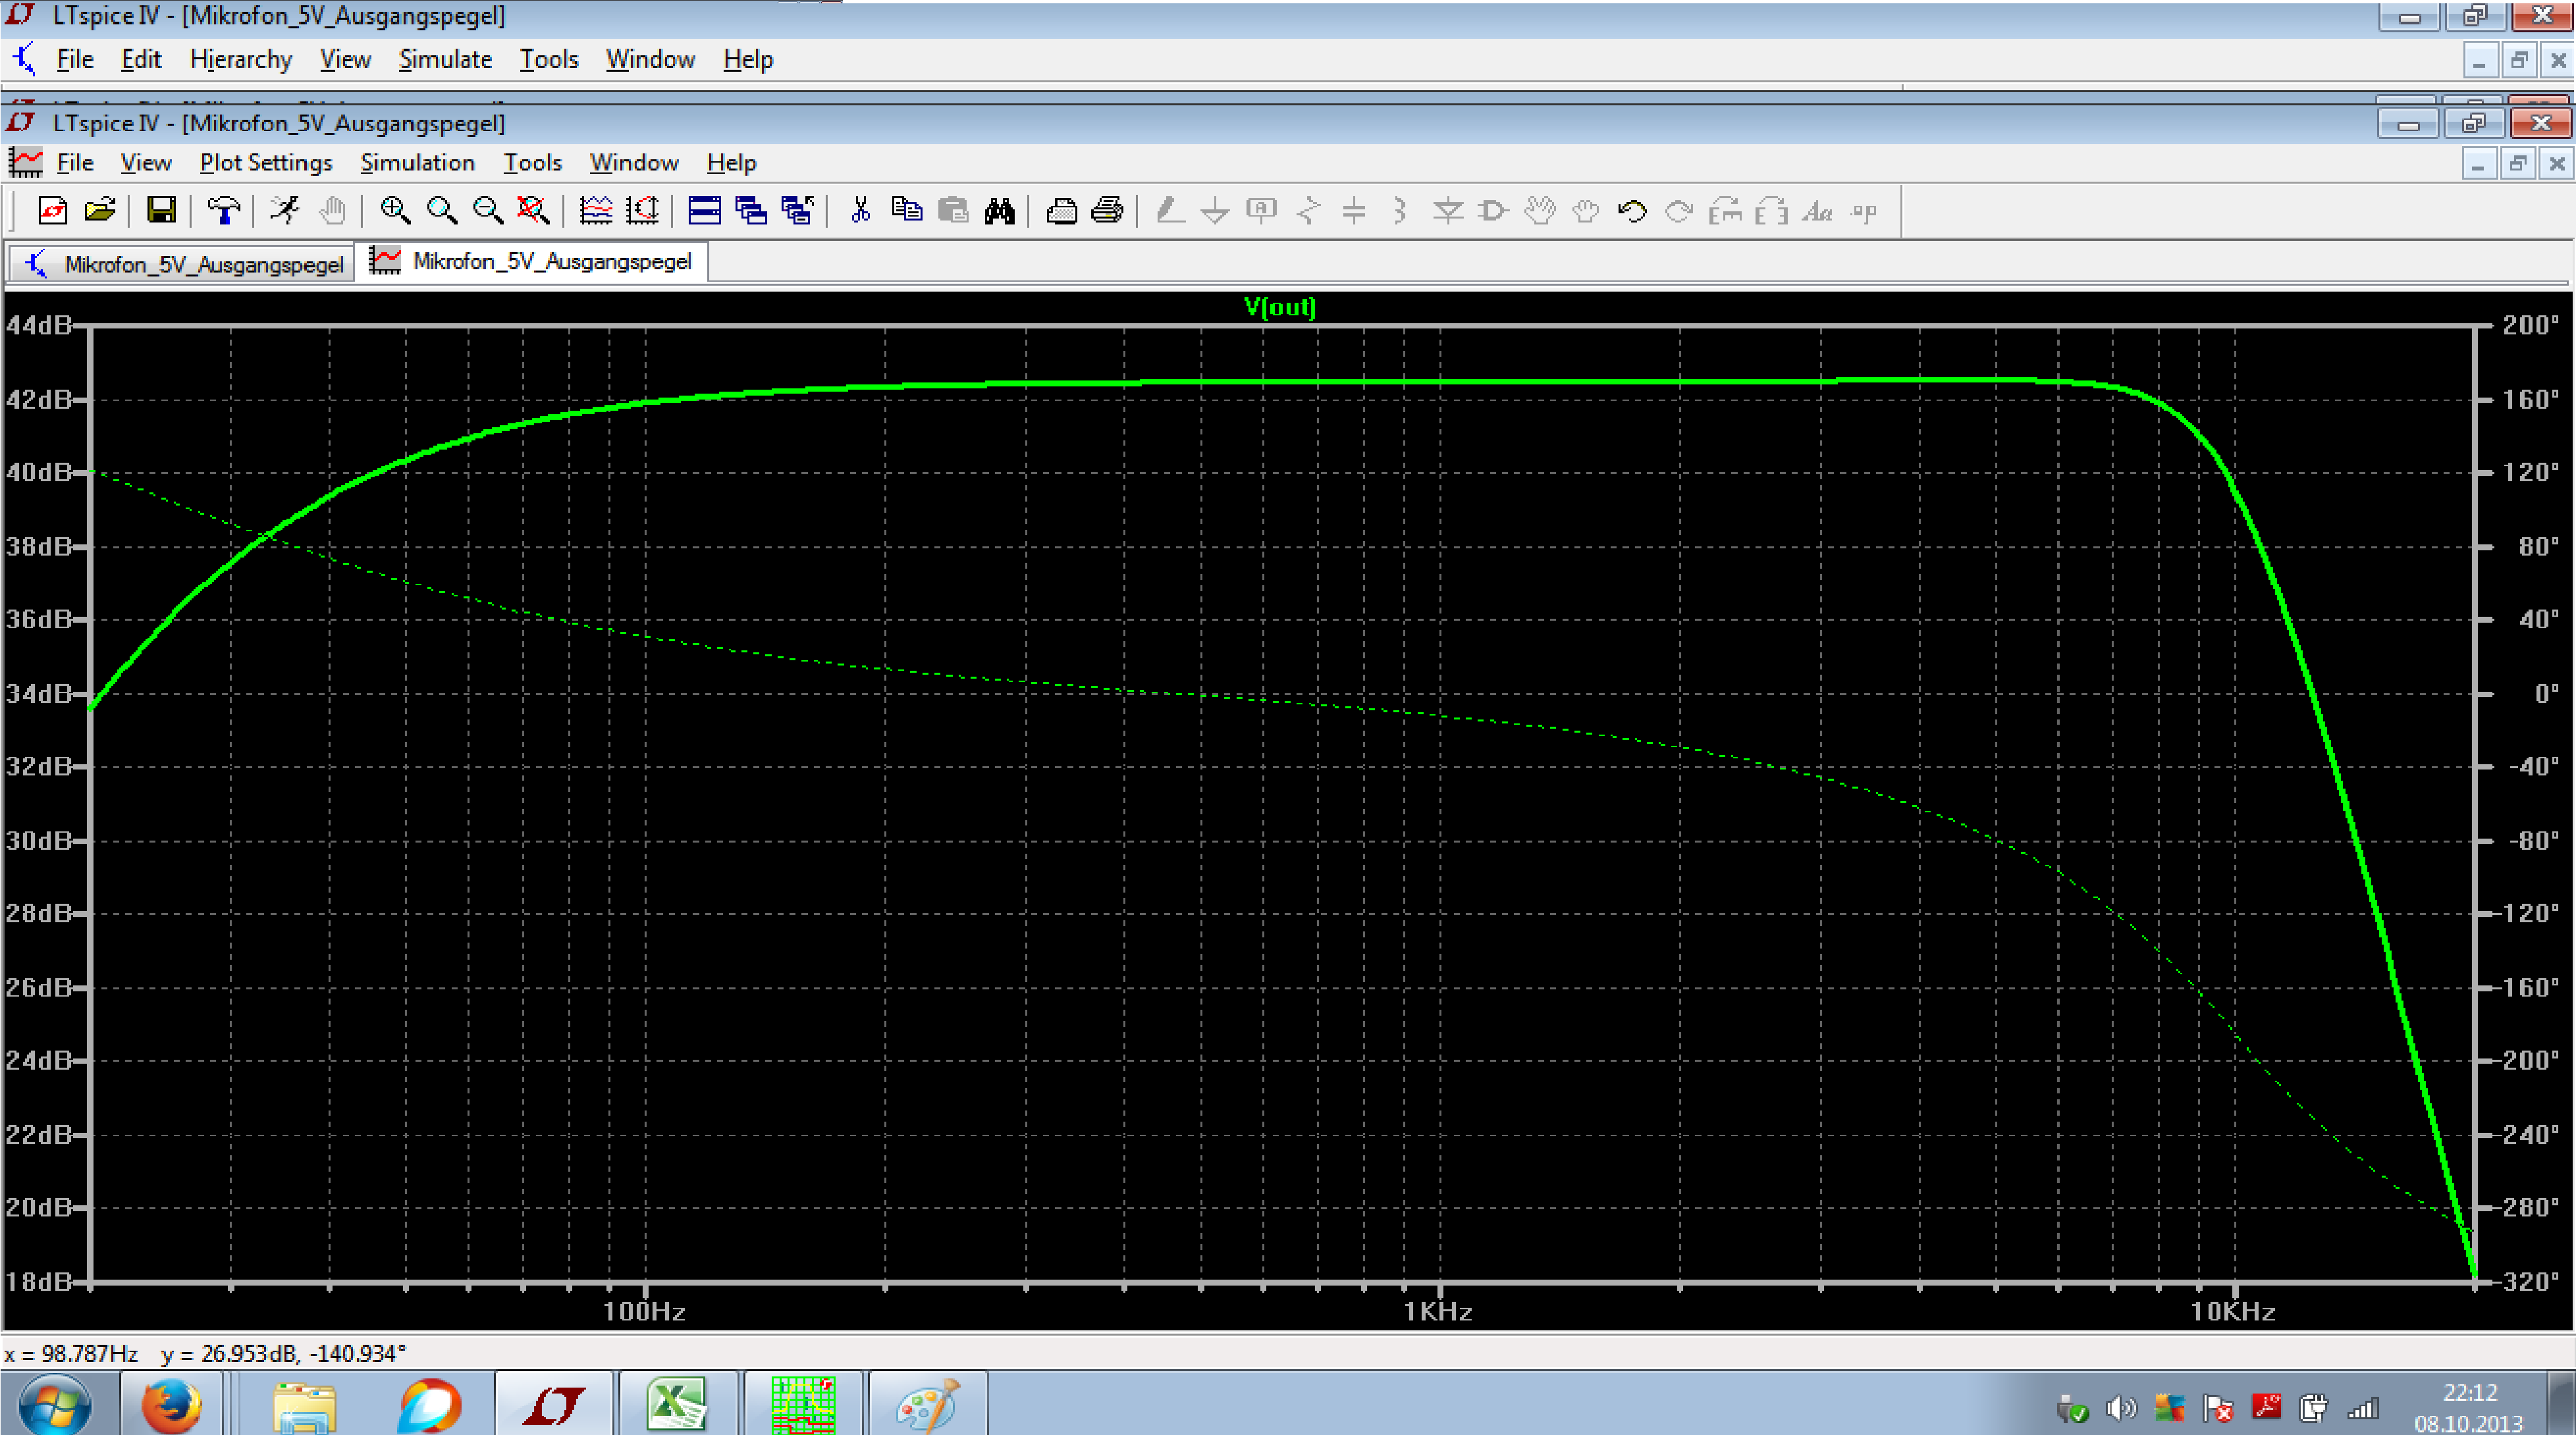Launch Firefox from the taskbar
Viewport: 2576px width, 1435px height.
tap(171, 1404)
